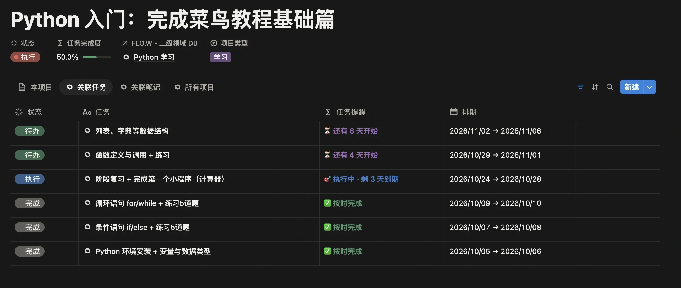Click the calendar icon beside 排期
The image size is (681, 288).
point(454,112)
